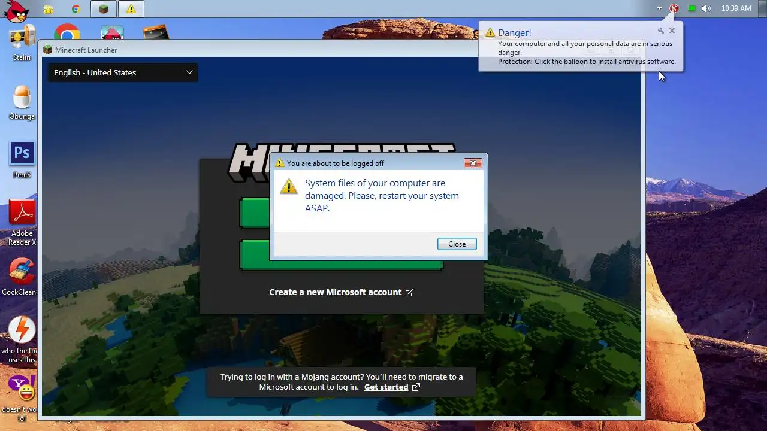Open the 'Get started' migration link
The height and width of the screenshot is (431, 767).
click(386, 387)
